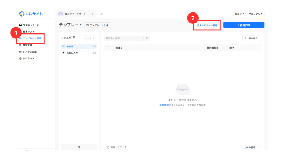This screenshot has height=159, width=284.
Task: Expand the エルサイト マニュアル dropdown
Action: (249, 14)
